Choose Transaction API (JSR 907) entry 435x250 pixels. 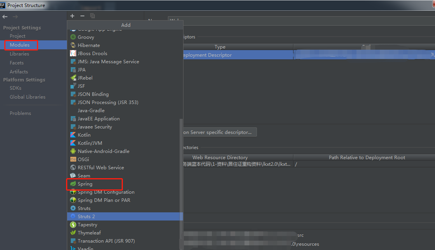tap(106, 241)
